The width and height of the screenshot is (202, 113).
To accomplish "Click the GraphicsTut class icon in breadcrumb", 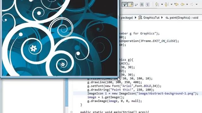I will pyautogui.click(x=140, y=18).
